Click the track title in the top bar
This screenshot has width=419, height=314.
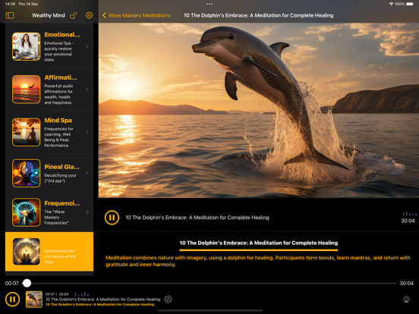pos(258,15)
